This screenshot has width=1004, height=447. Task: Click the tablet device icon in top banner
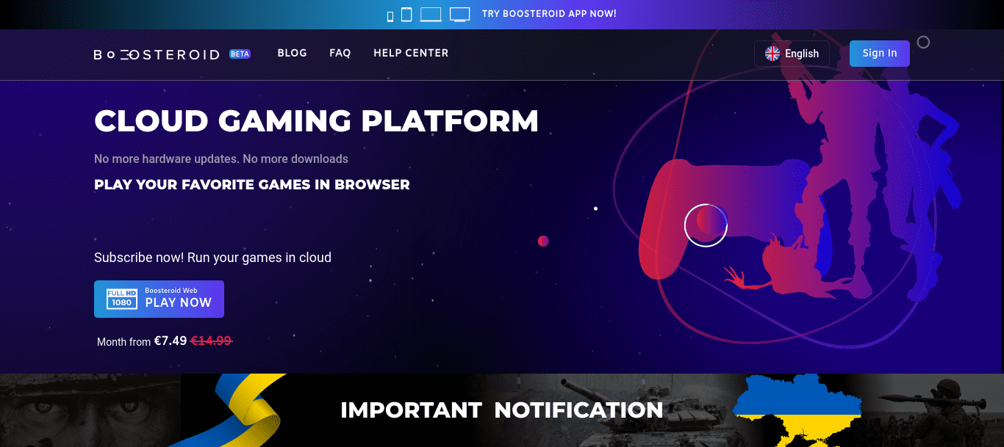click(406, 15)
